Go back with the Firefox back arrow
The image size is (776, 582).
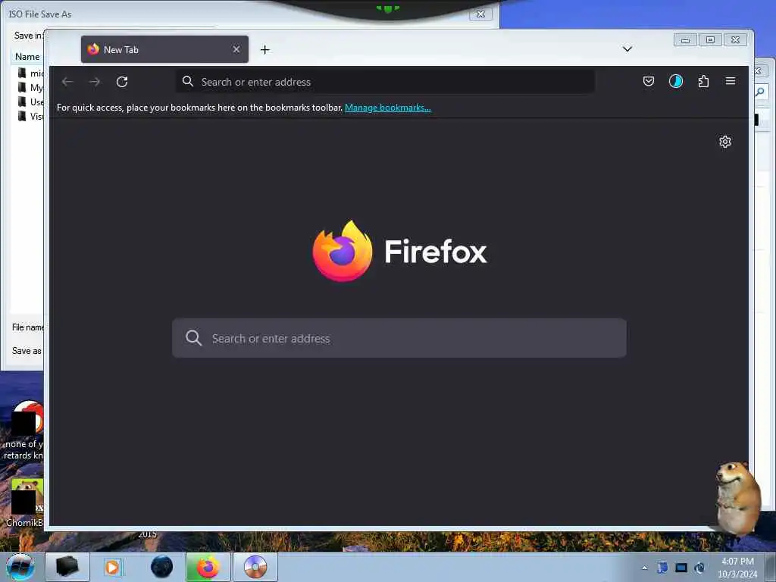pyautogui.click(x=67, y=82)
